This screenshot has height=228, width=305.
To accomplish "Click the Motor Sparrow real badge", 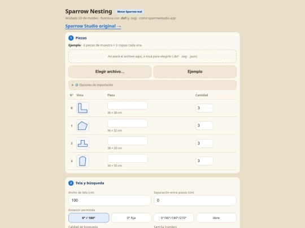I will tap(129, 12).
